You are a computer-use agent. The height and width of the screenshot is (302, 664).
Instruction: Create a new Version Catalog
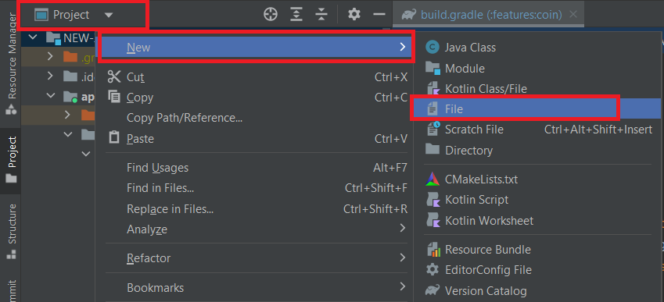[x=537, y=290]
